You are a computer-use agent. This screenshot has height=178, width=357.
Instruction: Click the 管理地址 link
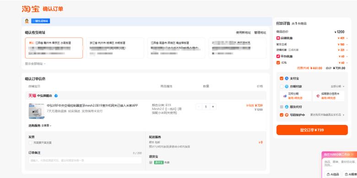coord(260,33)
